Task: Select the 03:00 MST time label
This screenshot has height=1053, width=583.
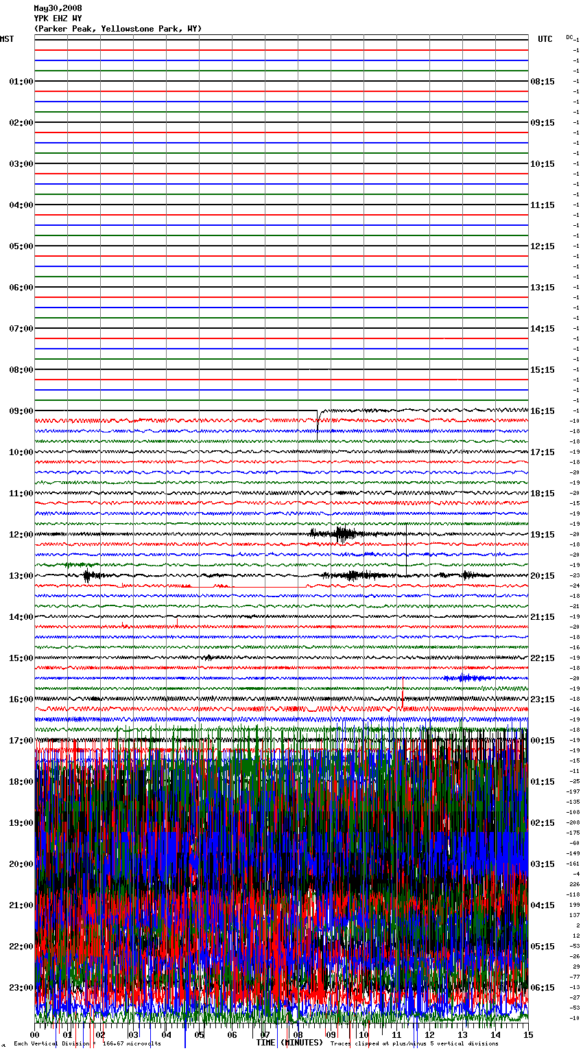Action: (21, 164)
